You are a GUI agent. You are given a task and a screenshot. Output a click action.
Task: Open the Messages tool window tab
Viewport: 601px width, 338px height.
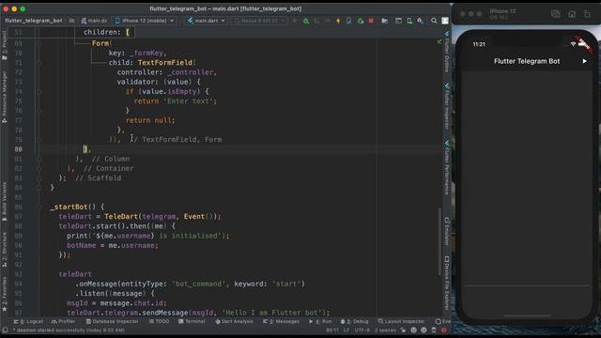pos(281,321)
